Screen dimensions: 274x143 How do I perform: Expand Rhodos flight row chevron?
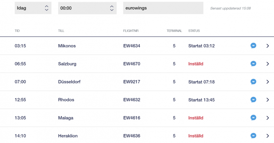[268, 100]
